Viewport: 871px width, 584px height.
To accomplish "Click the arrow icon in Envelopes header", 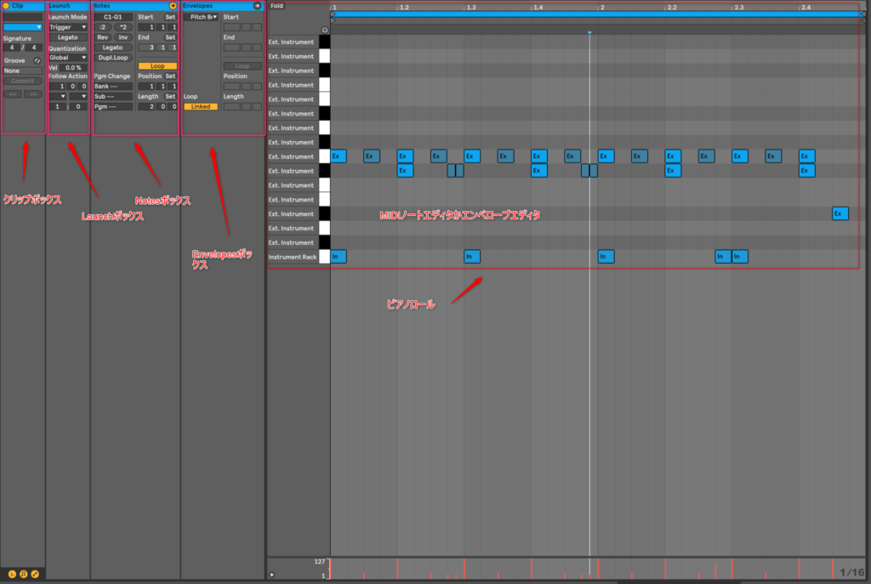I will pos(258,6).
